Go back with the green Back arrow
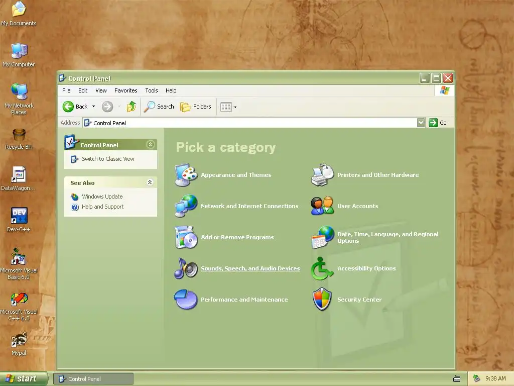Screen dimensions: 514x386 point(68,107)
